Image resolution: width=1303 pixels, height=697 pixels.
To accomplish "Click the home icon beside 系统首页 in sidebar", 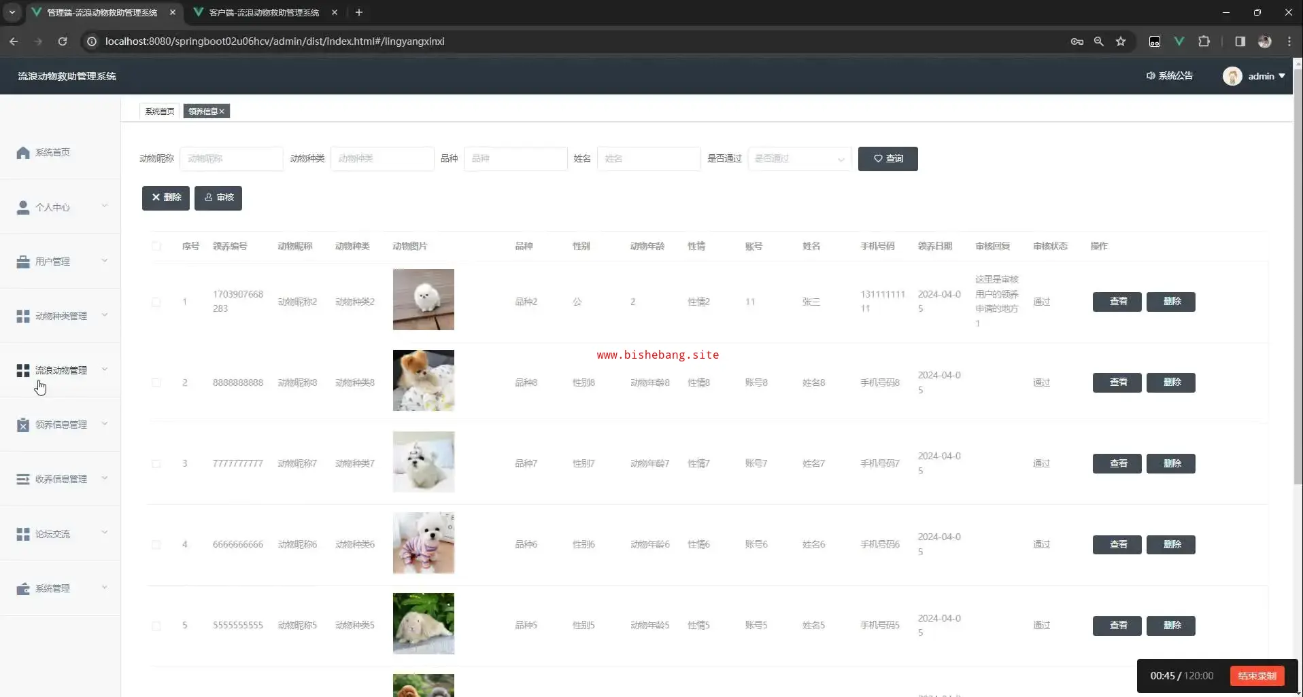I will (23, 153).
